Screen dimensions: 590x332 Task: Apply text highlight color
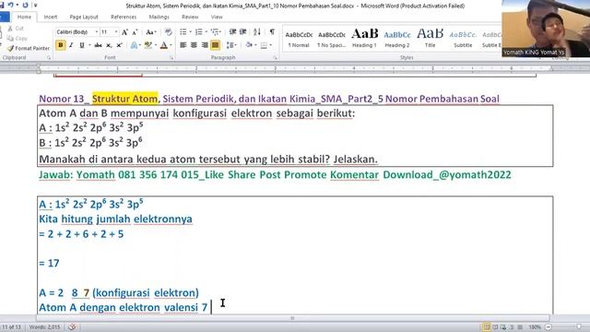[147, 45]
